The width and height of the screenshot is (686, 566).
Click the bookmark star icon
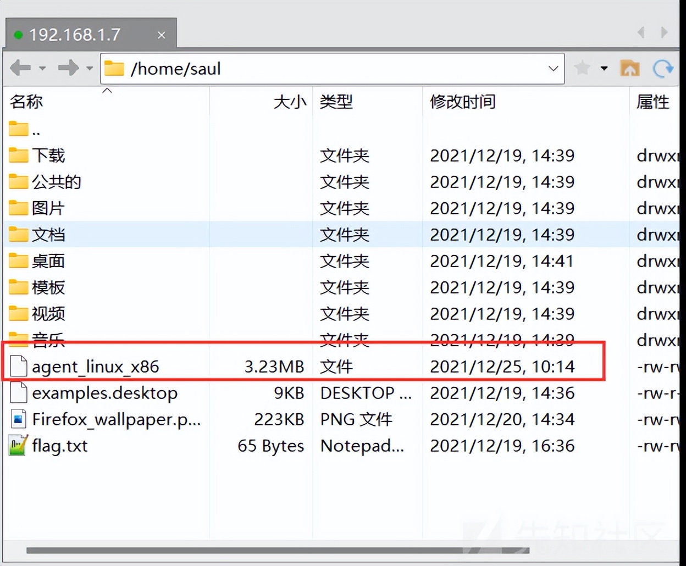[x=582, y=68]
